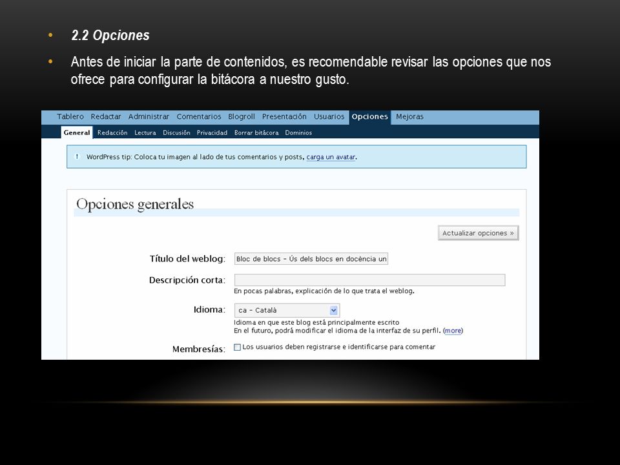Follow the 'carga un avatar' link

point(331,157)
